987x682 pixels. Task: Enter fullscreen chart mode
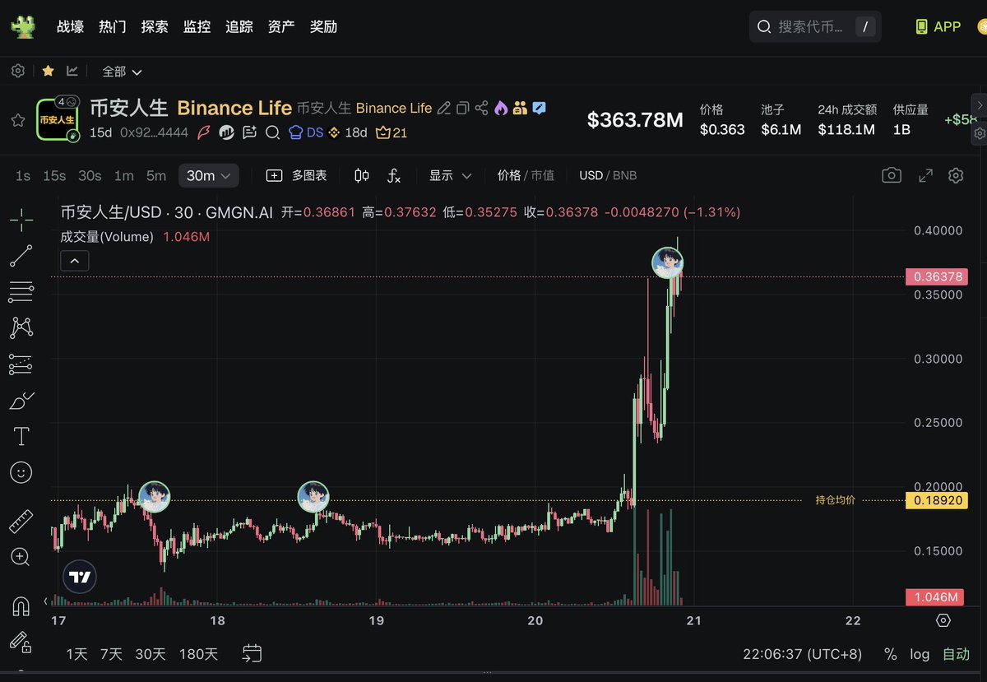pos(925,175)
